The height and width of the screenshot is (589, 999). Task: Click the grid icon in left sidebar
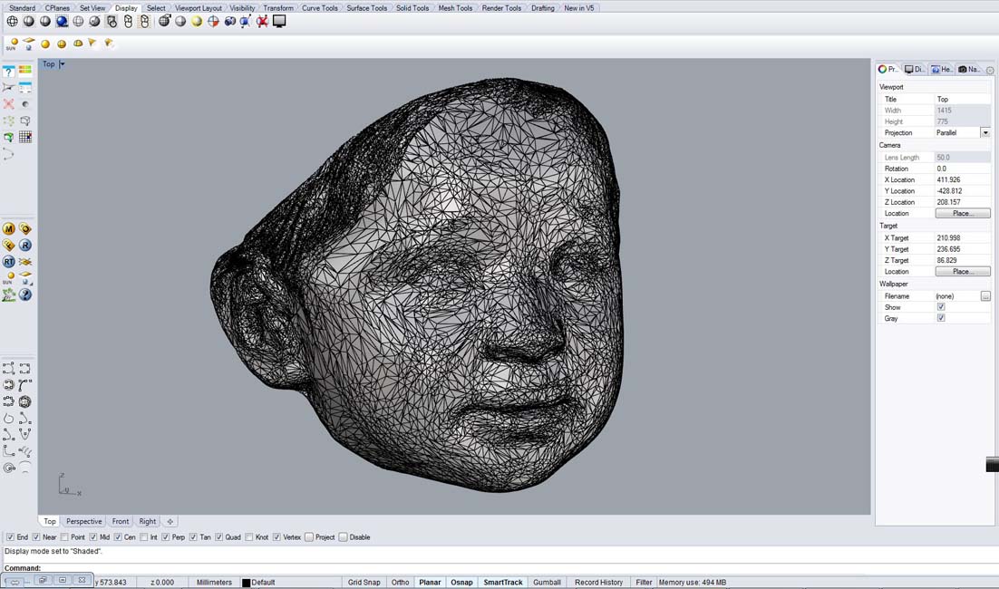[x=25, y=137]
